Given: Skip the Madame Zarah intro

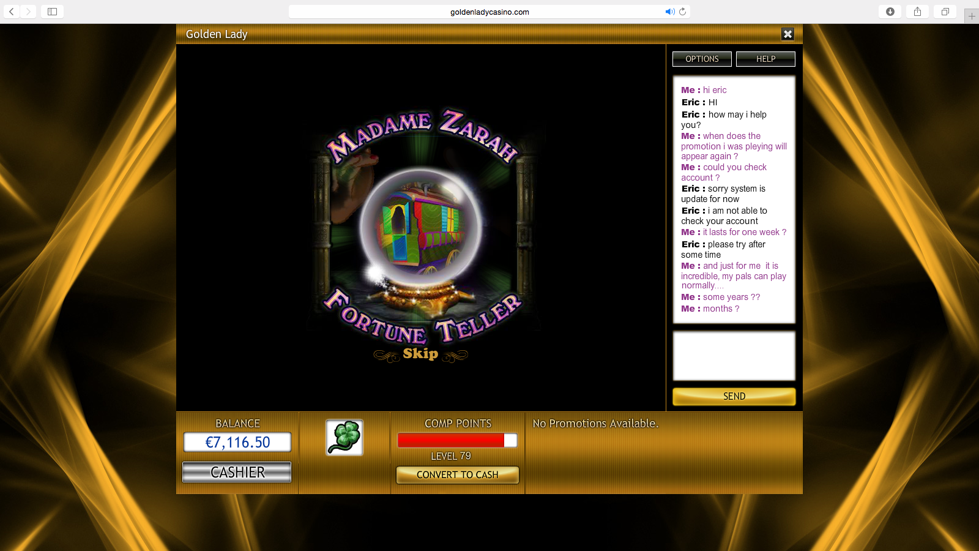Looking at the screenshot, I should click(420, 354).
